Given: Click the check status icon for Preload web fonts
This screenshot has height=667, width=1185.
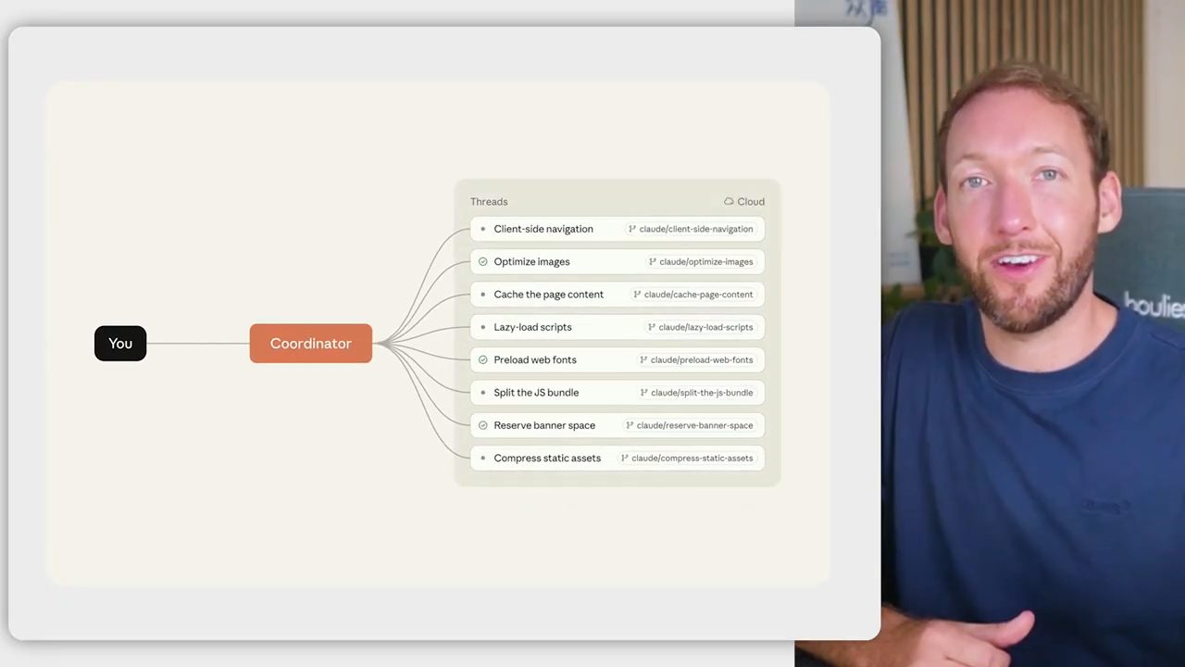Looking at the screenshot, I should pyautogui.click(x=482, y=359).
